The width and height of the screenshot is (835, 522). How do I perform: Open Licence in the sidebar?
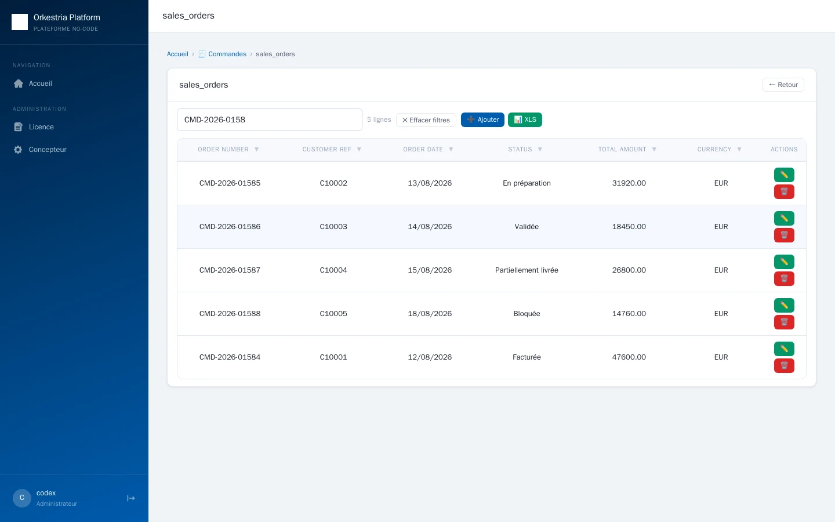point(74,127)
